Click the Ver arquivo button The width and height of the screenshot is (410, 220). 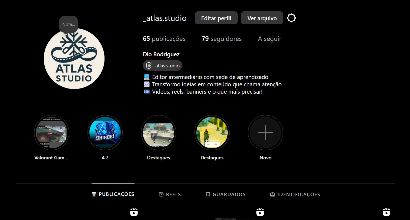pos(262,18)
